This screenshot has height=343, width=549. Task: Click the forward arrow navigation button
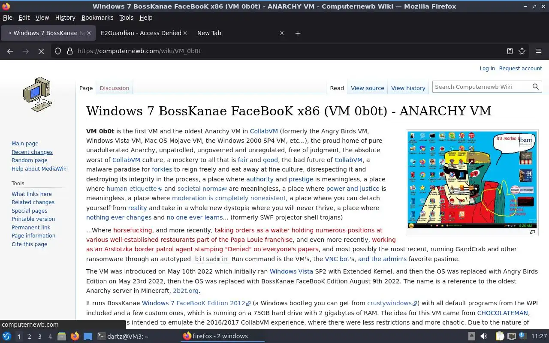pyautogui.click(x=26, y=51)
